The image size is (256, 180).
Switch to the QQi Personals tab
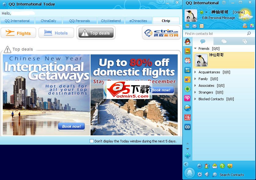pos(80,21)
